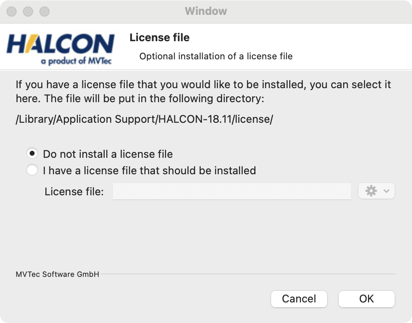Select 'Do not install a license file'
Screen dimensions: 412x323
pyautogui.click(x=32, y=153)
